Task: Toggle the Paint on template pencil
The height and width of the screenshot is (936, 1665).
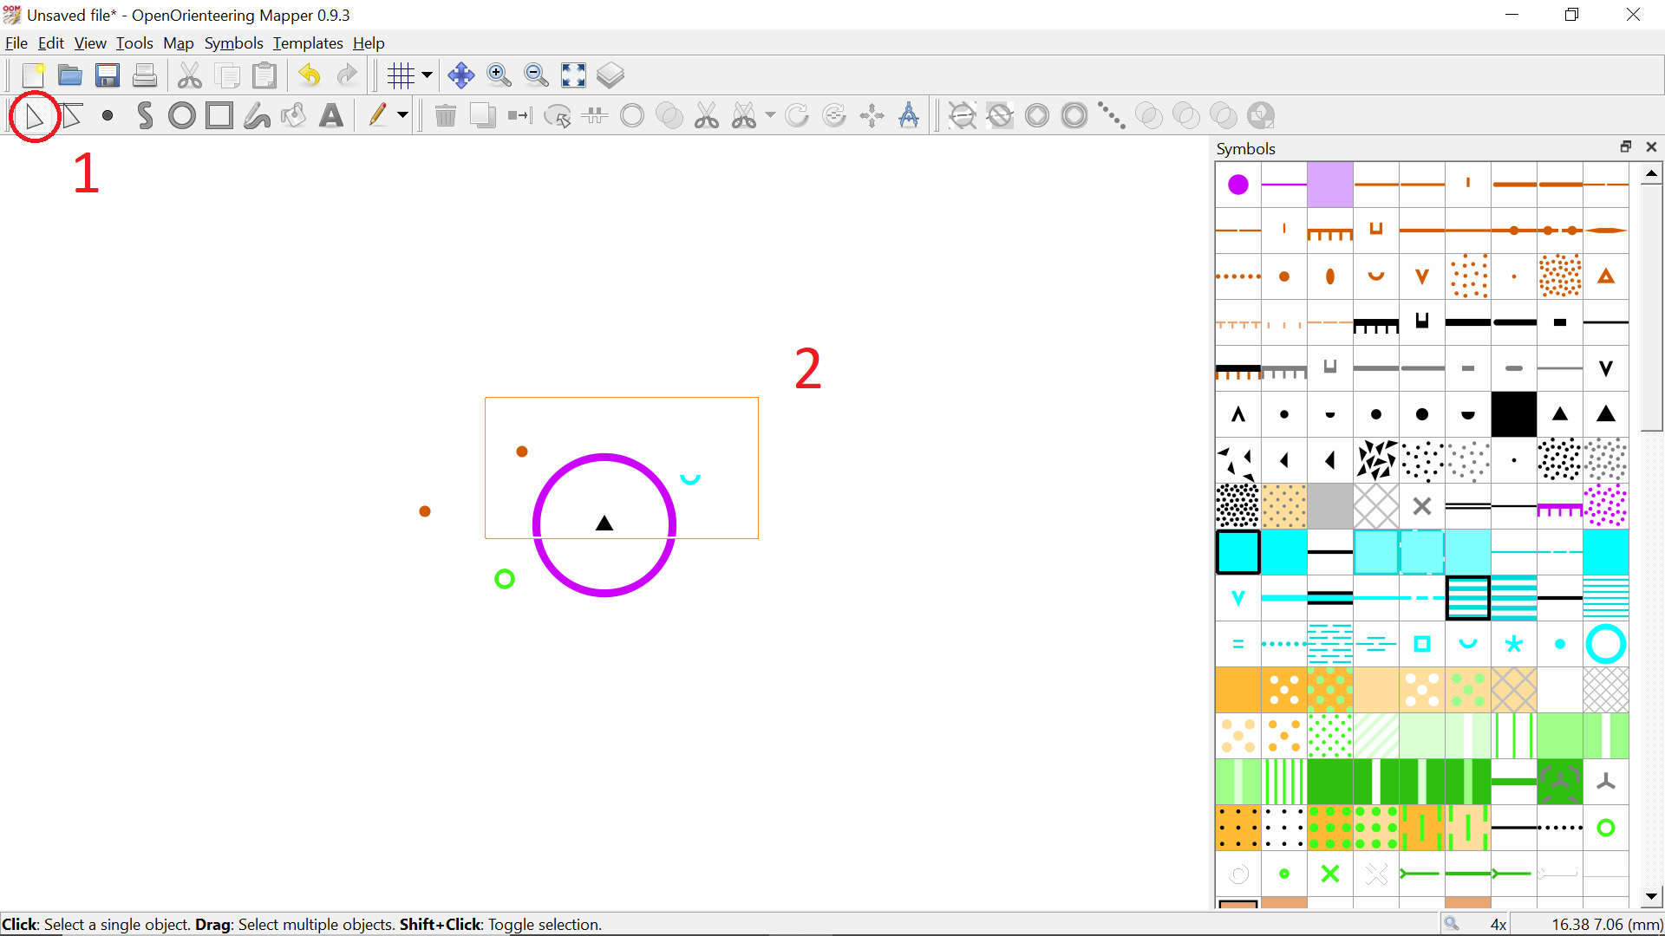Action: 377,116
